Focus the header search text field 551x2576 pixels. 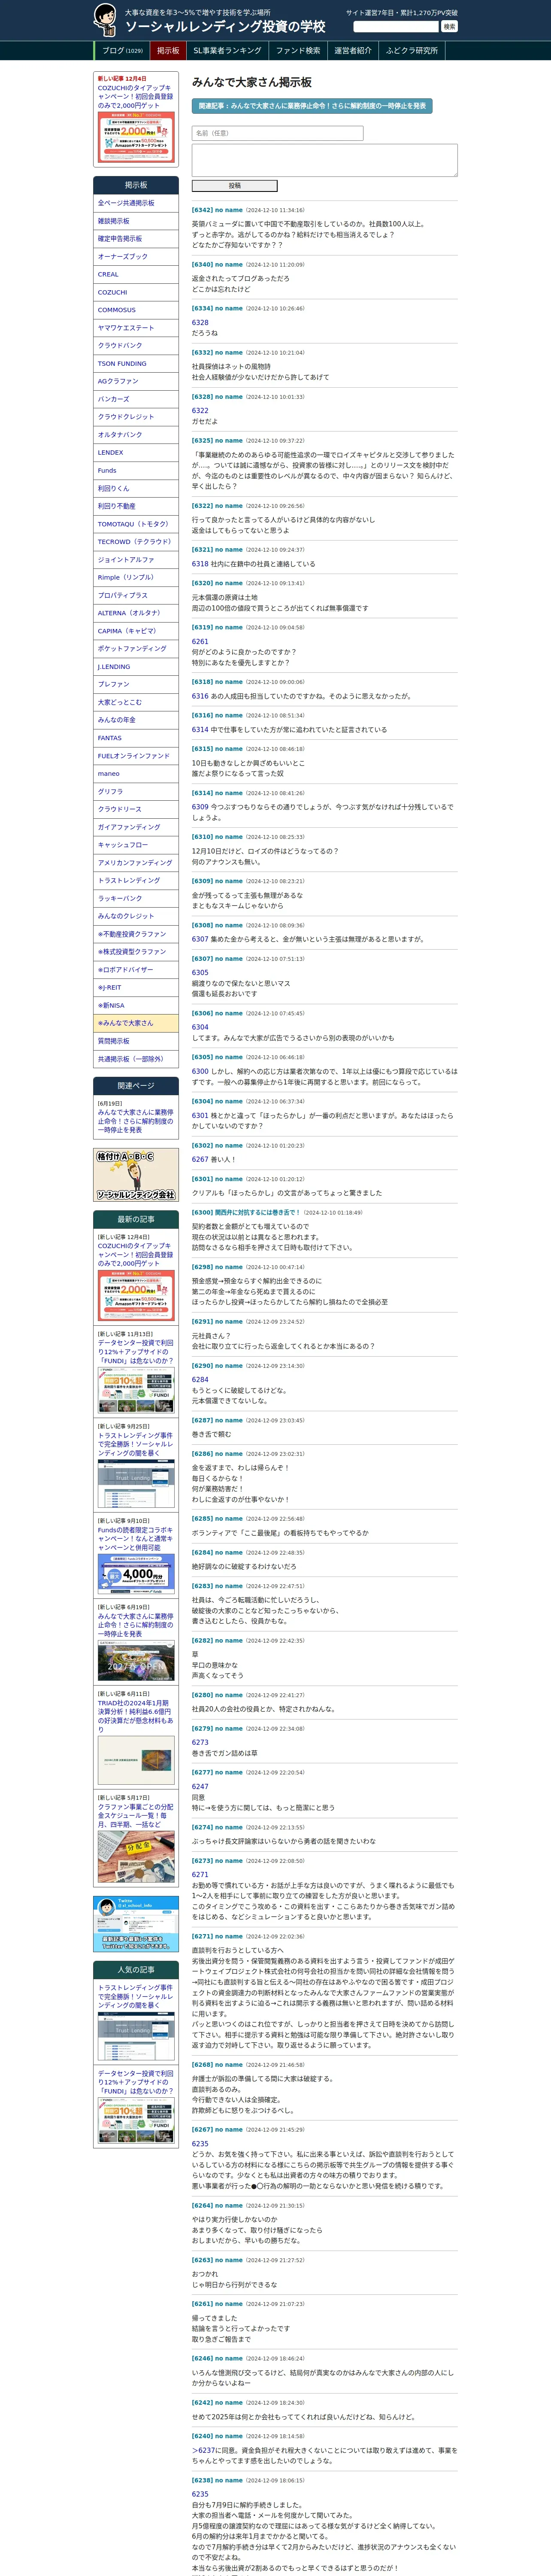coord(396,27)
